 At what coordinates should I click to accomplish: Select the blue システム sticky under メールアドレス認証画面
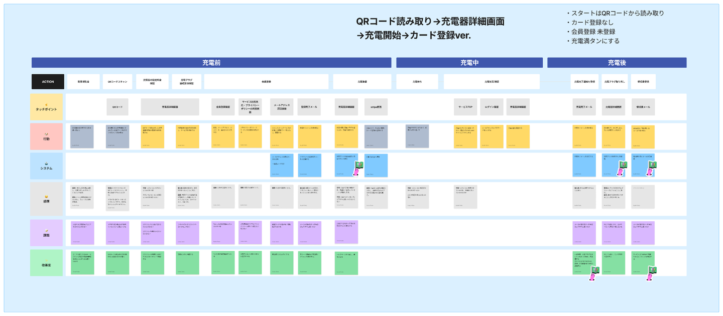pos(282,166)
